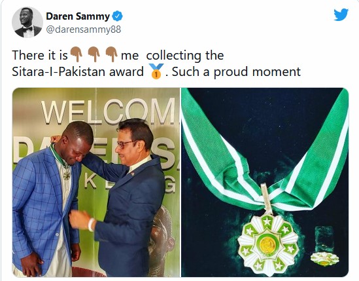Click the star-shaped medal in right photo

[268, 244]
